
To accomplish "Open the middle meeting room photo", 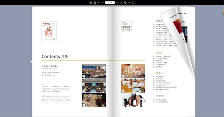I will coord(94,86).
